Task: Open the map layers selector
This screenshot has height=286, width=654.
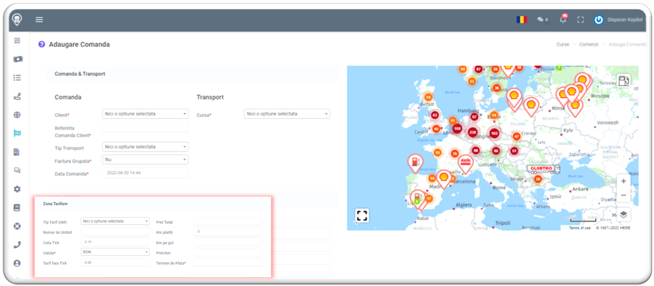Action: coord(624,214)
